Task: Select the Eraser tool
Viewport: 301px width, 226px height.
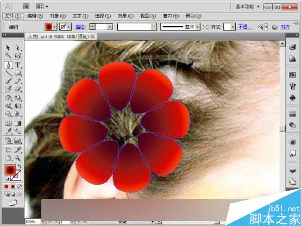Action: (17, 89)
